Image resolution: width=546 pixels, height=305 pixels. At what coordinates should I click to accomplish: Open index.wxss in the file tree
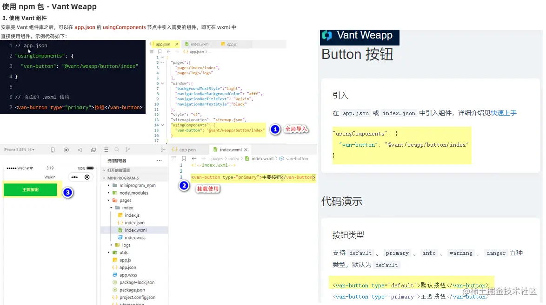[x=135, y=238]
